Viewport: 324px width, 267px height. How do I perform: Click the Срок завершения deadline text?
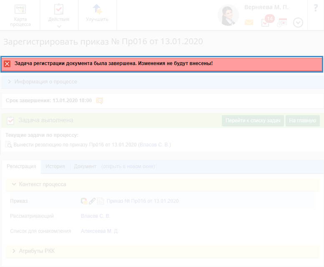pyautogui.click(x=49, y=101)
